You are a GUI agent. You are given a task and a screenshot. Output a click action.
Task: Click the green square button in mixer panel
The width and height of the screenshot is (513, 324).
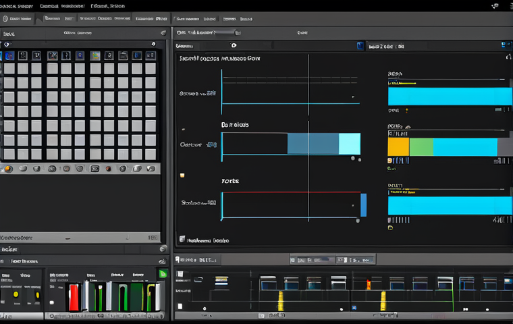tap(163, 274)
